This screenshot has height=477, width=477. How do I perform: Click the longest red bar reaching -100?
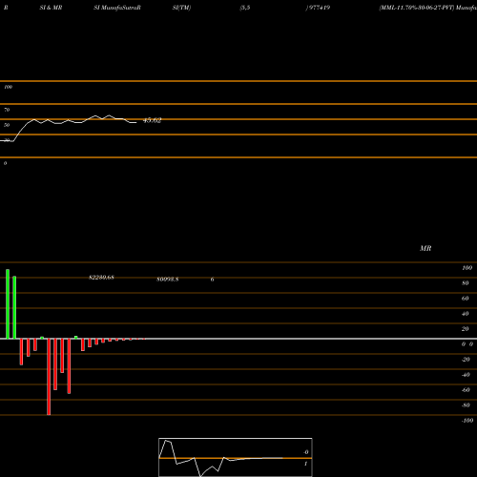tap(49, 377)
